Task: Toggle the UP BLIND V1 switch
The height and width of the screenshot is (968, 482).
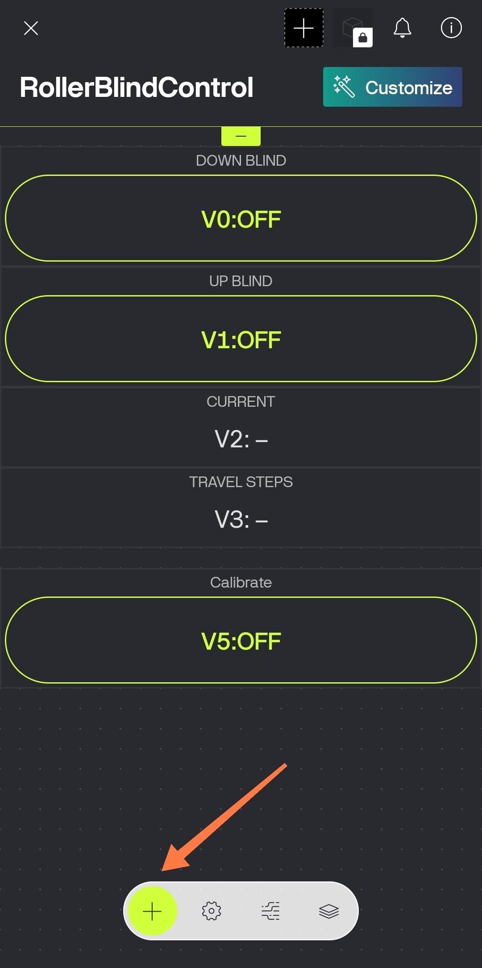Action: (241, 339)
